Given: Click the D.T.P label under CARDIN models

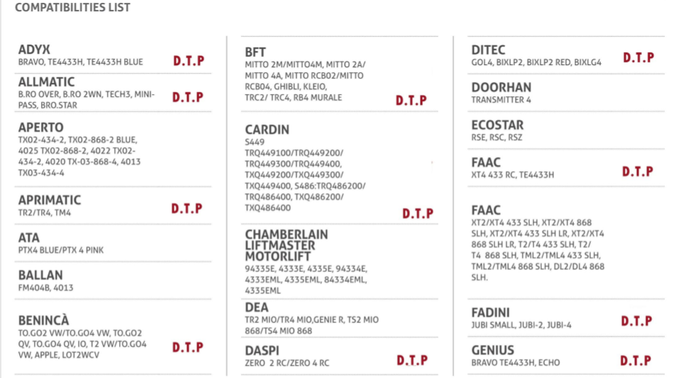Looking at the screenshot, I should [418, 214].
